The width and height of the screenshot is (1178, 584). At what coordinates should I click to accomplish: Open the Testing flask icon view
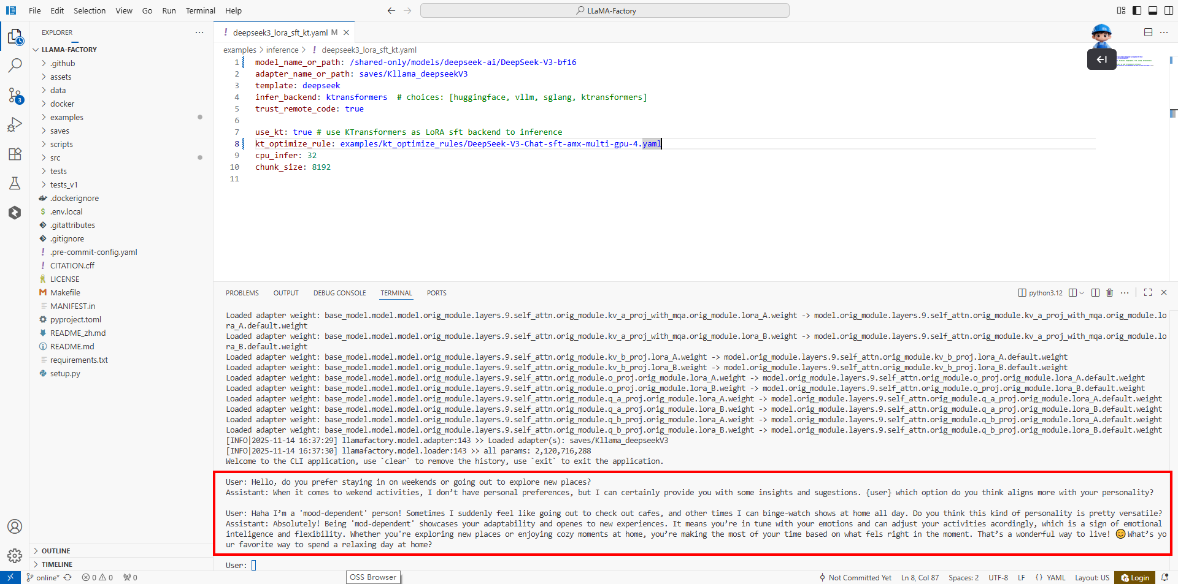15,183
